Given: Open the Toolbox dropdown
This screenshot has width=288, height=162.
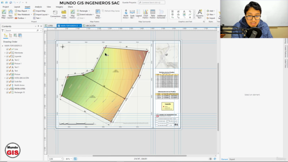Looking at the screenshot, I should coord(25,18).
